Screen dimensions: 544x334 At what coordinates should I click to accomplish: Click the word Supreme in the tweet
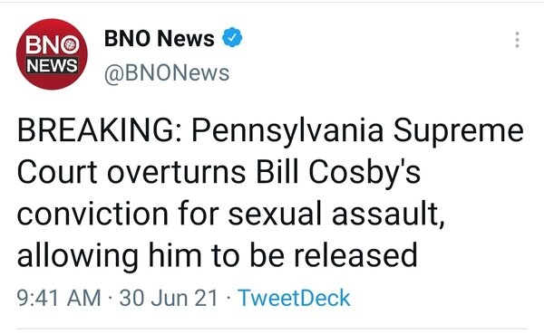(x=458, y=132)
